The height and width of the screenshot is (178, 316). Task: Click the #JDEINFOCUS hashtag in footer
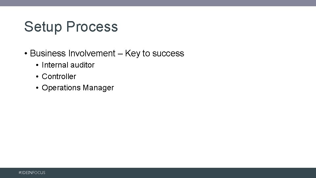tap(32, 173)
